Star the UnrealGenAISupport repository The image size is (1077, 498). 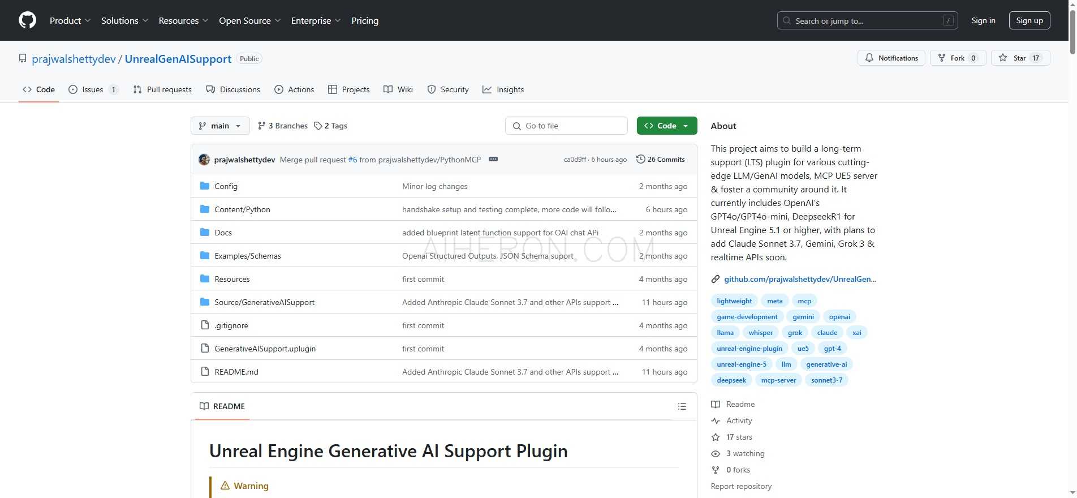(x=1020, y=58)
